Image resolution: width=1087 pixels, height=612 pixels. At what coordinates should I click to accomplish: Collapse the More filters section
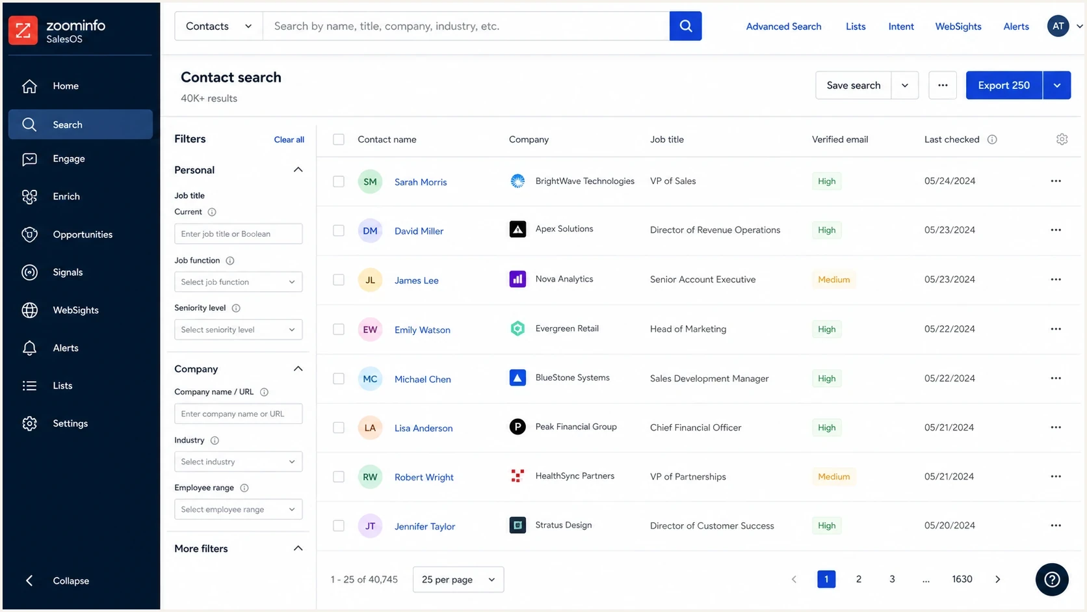pyautogui.click(x=298, y=548)
